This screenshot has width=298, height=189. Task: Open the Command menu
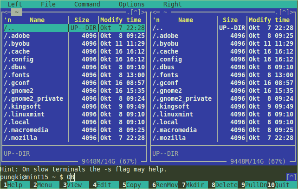click(87, 4)
